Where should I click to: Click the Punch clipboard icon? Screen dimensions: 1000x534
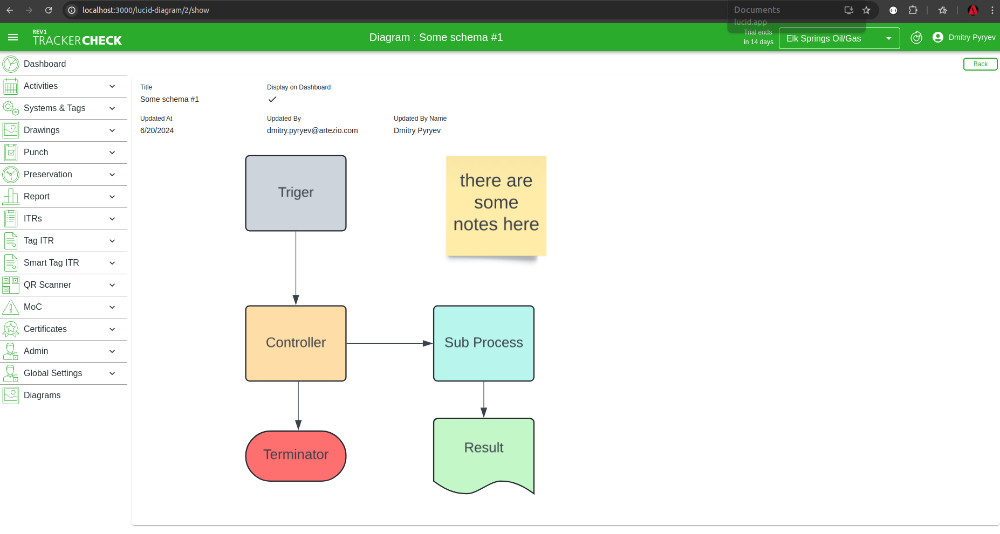pos(11,152)
